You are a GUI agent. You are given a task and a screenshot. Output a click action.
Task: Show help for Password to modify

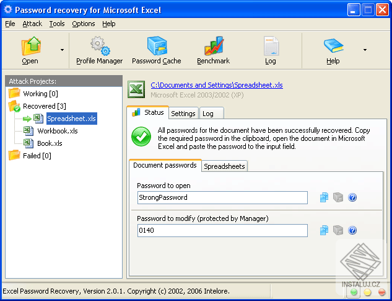pos(352,230)
